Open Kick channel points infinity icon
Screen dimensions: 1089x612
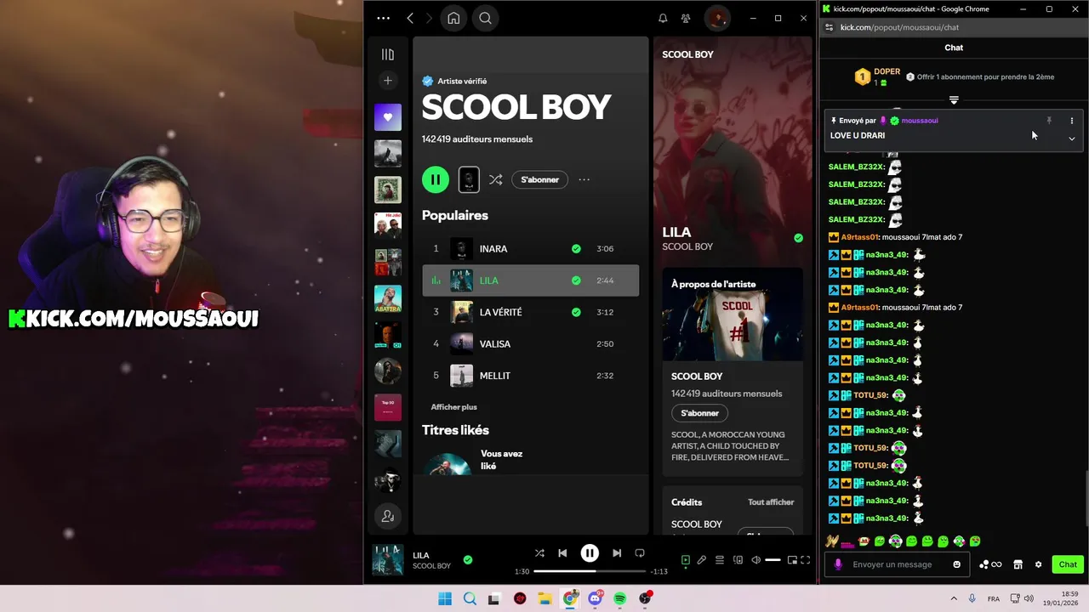990,564
